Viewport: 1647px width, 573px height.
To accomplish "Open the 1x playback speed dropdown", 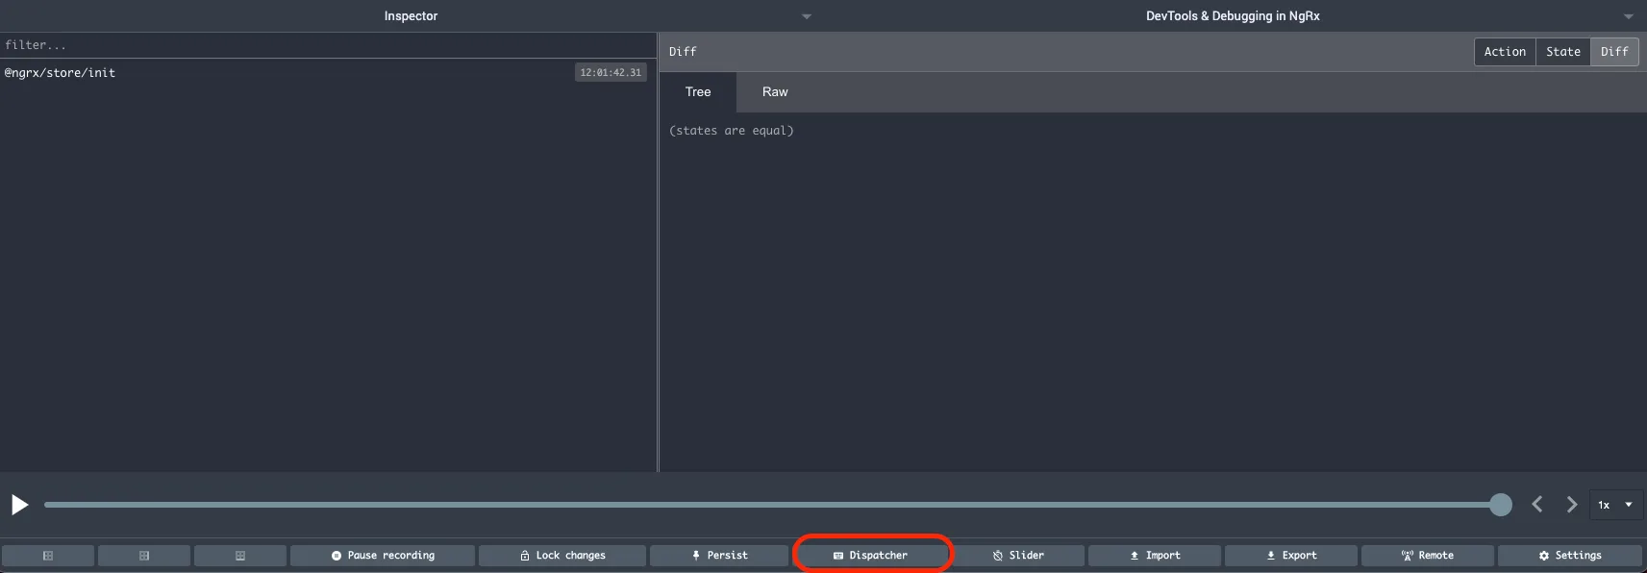I will (1615, 505).
